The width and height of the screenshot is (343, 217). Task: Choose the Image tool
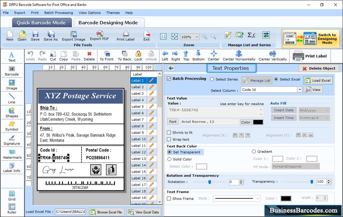(x=12, y=85)
